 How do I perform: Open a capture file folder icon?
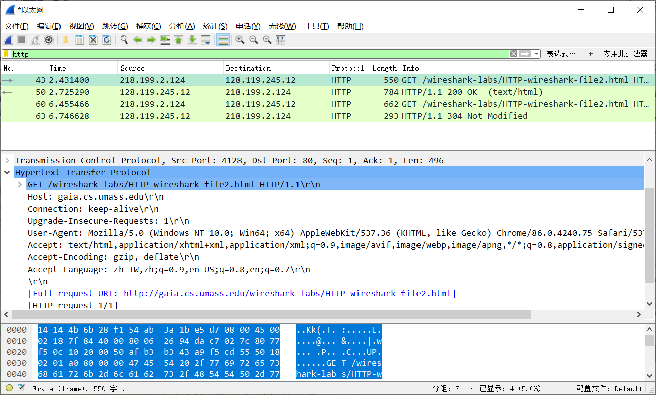pos(66,40)
